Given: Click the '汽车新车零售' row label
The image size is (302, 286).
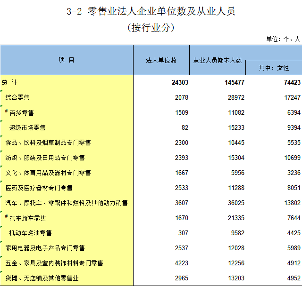Looking at the screenshot, I should pos(28,218).
